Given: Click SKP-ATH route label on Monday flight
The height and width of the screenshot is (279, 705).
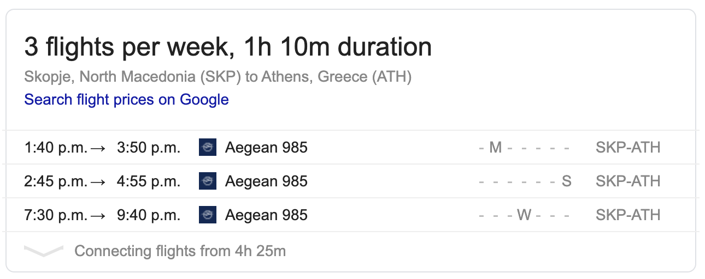Looking at the screenshot, I should click(x=628, y=148).
